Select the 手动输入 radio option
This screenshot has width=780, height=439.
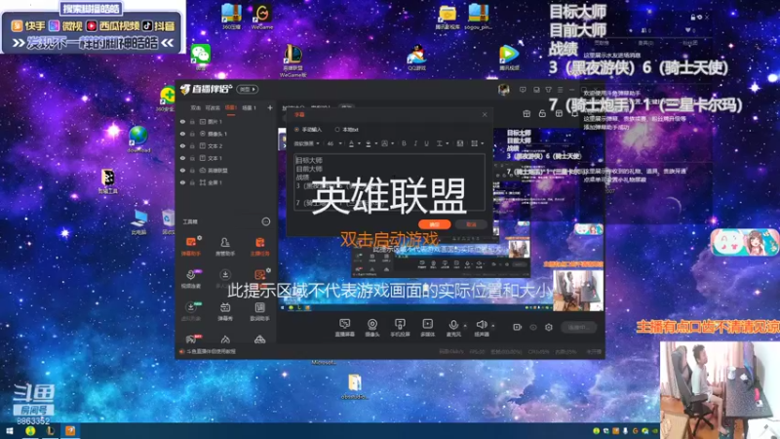(x=308, y=130)
